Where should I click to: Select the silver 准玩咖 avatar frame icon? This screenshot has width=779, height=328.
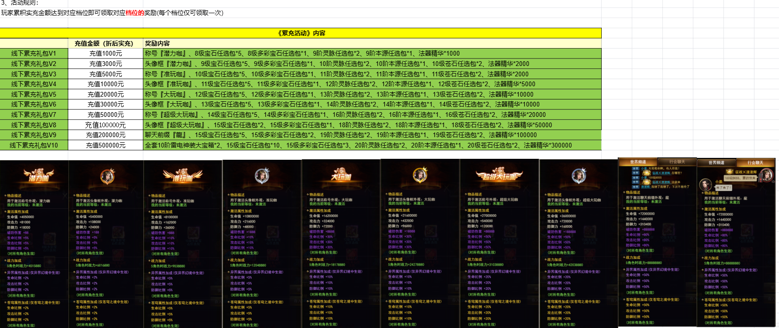click(x=262, y=176)
